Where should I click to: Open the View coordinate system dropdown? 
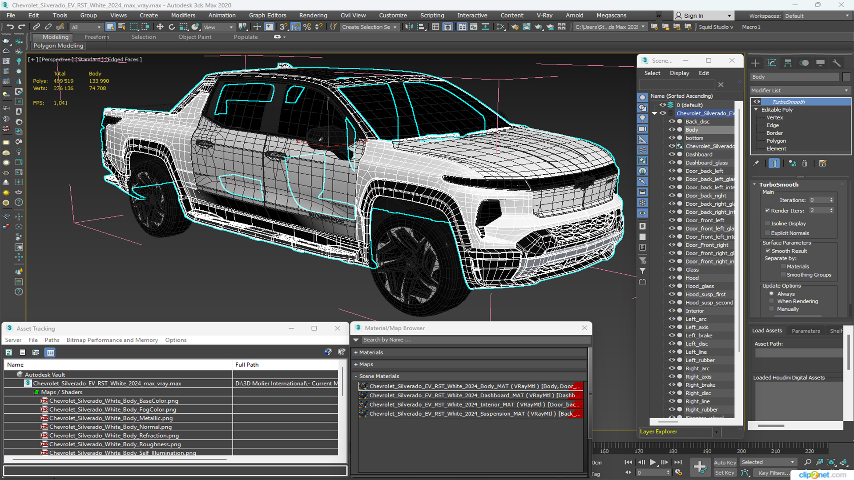(218, 27)
